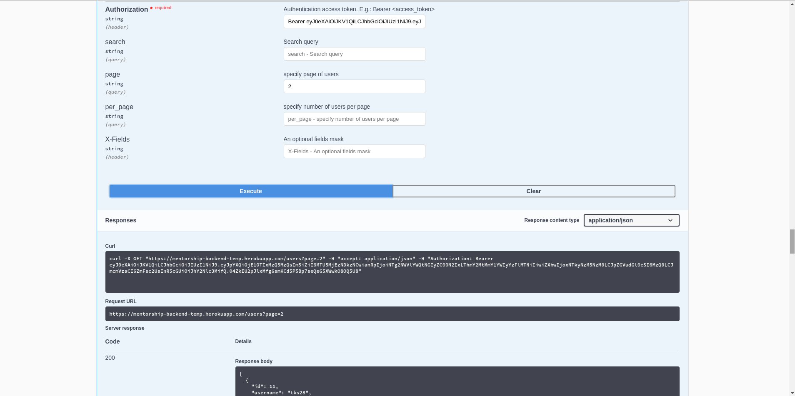Screen dimensions: 795x396
Task: Select the page number field showing 2
Action: point(354,86)
